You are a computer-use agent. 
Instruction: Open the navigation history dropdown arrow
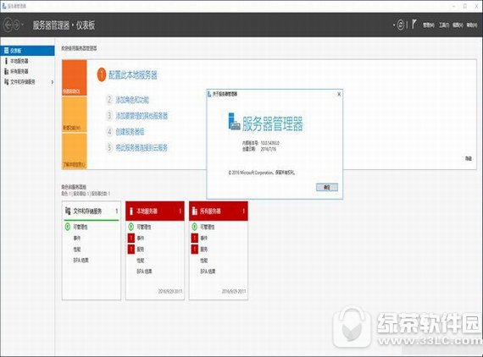pos(23,25)
